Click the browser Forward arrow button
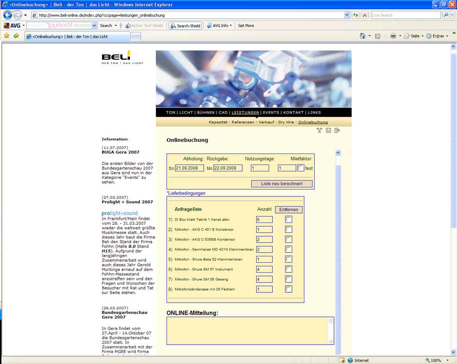This screenshot has width=457, height=364. point(17,15)
